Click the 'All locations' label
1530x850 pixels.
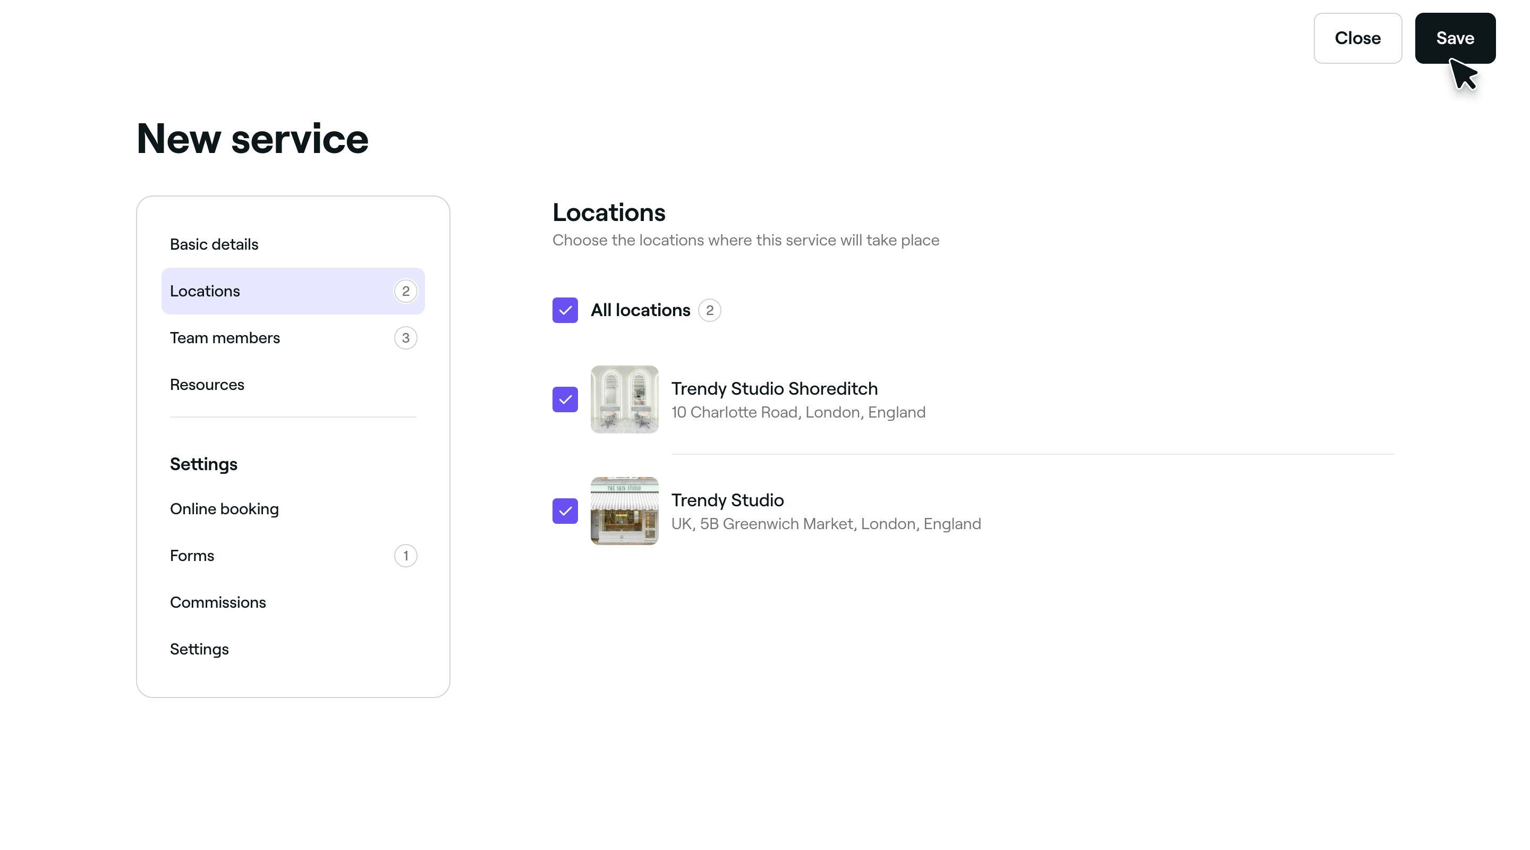640,310
